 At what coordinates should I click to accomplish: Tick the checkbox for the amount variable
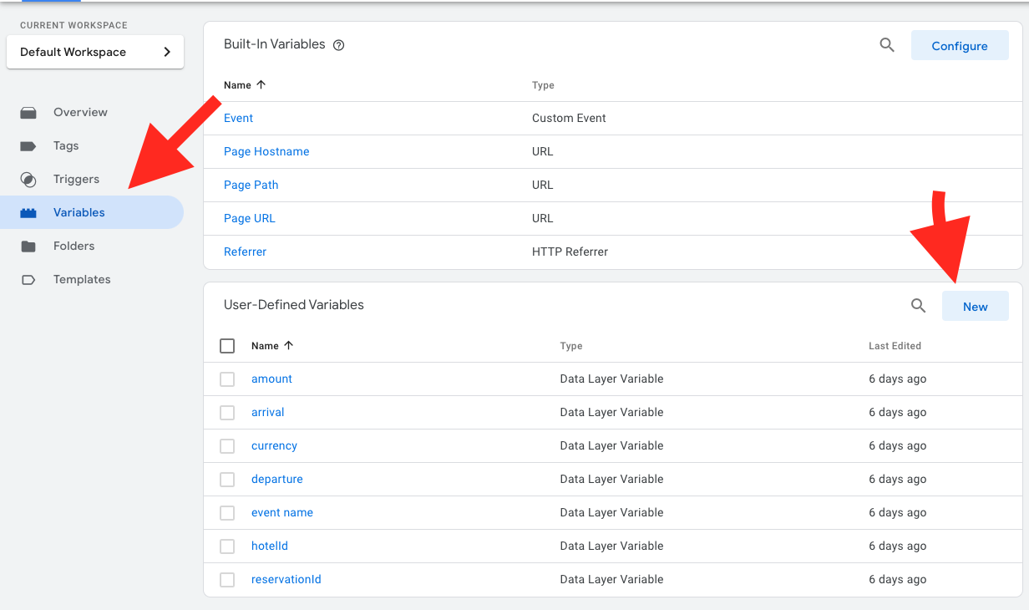point(227,379)
